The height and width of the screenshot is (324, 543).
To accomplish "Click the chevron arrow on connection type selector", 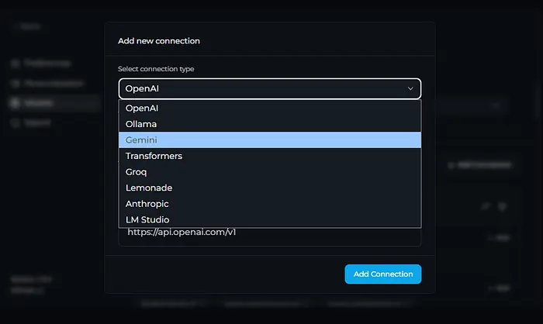I will coord(410,88).
